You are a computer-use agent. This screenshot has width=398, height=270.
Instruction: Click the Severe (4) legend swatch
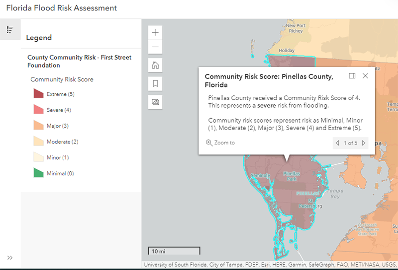pos(39,110)
